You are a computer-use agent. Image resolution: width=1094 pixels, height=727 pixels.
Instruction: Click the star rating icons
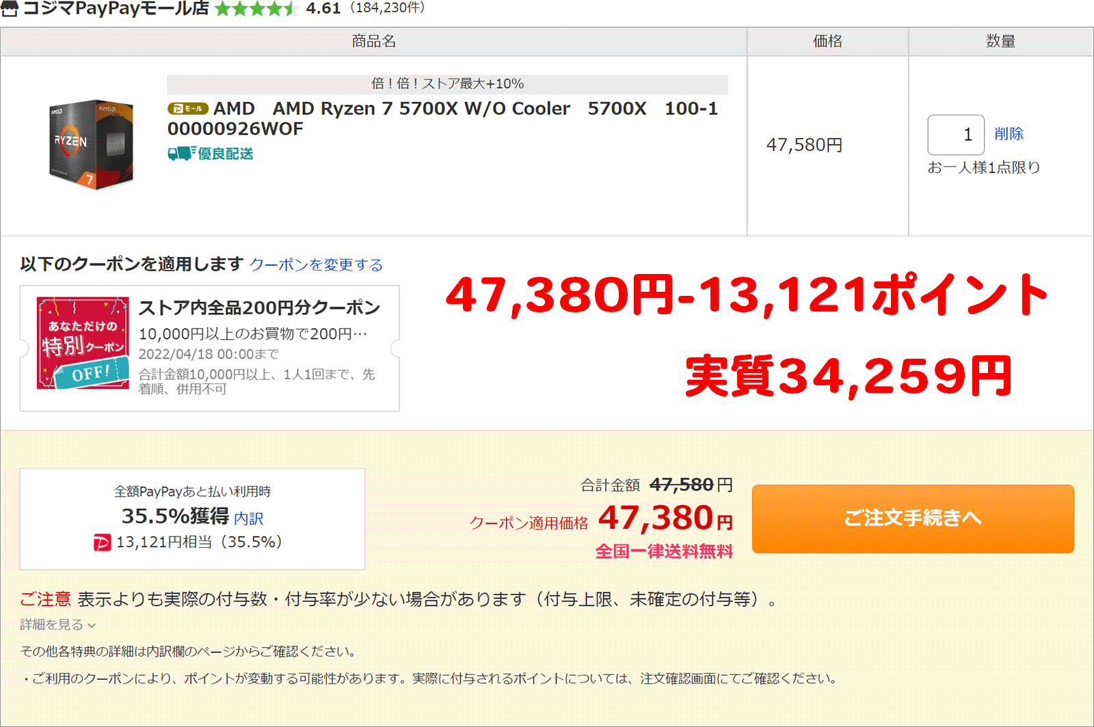[256, 10]
